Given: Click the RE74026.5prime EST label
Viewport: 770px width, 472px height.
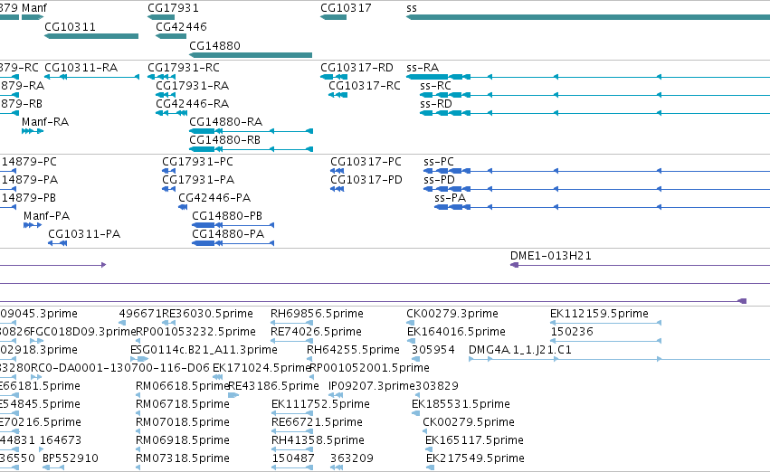Looking at the screenshot, I should [317, 332].
